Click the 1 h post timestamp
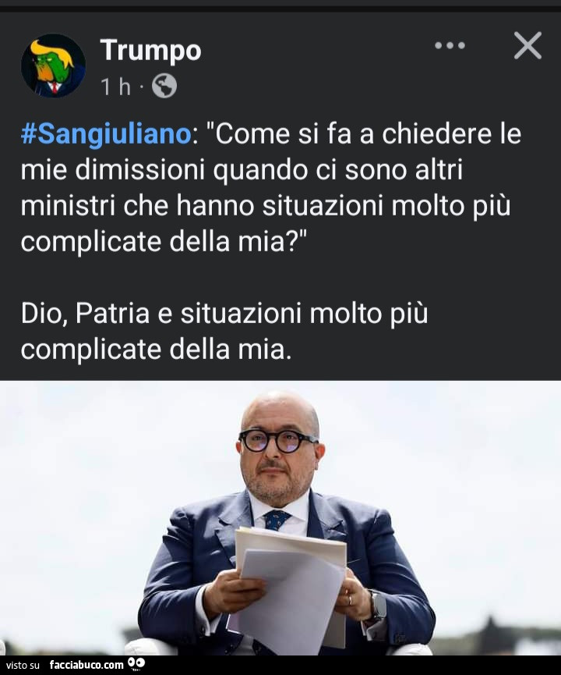Screen dimensions: 561x675 tap(115, 87)
